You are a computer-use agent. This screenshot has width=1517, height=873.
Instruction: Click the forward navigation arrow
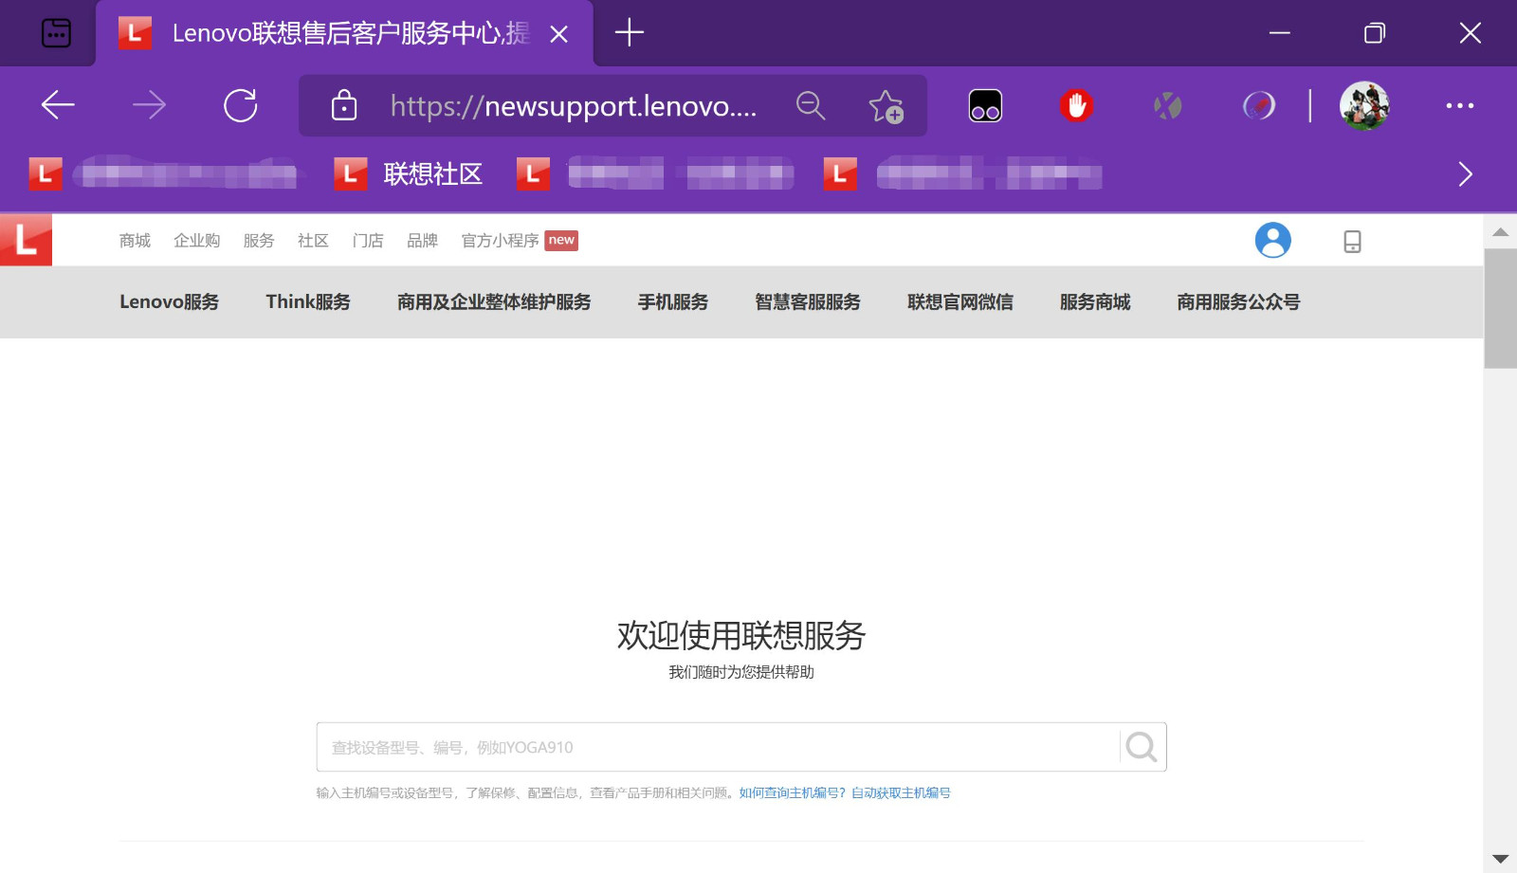click(x=149, y=105)
